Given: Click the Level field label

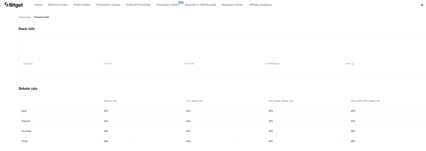Looking at the screenshot, I should coord(348,63).
